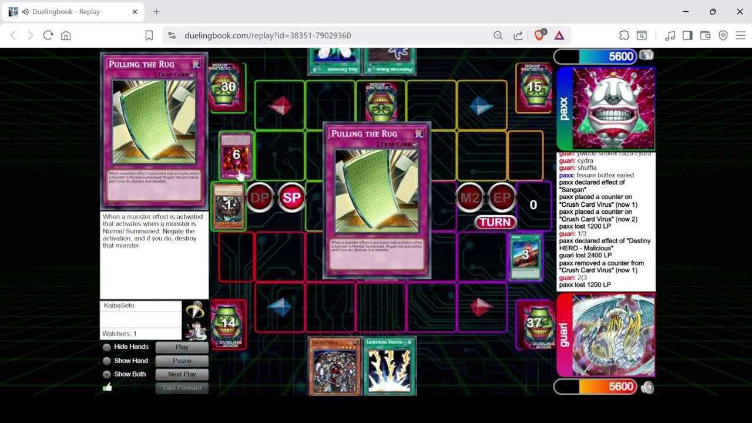Close the Duelingbook - Replay tab
The image size is (752, 423).
click(135, 12)
